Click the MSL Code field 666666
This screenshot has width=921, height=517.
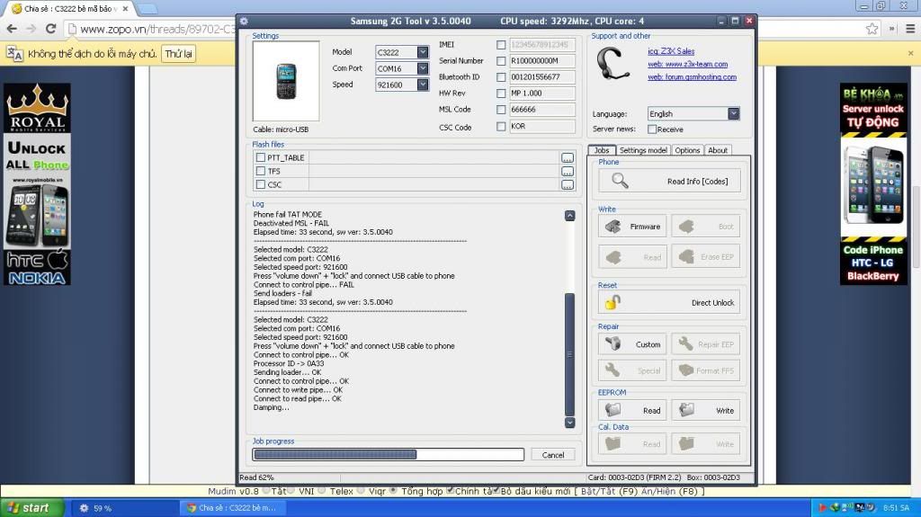coord(542,110)
